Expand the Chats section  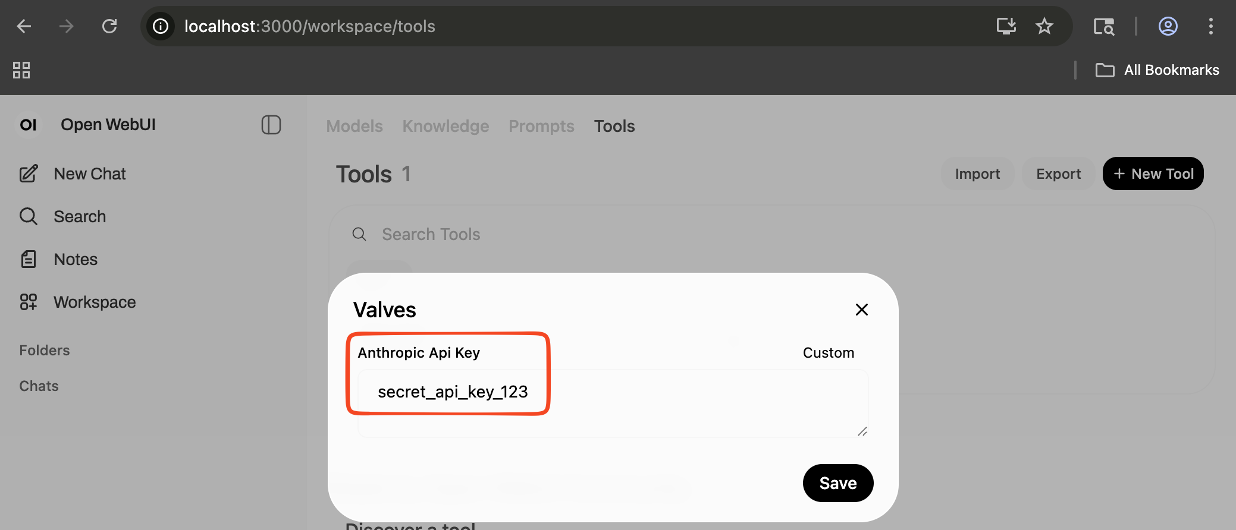click(39, 386)
